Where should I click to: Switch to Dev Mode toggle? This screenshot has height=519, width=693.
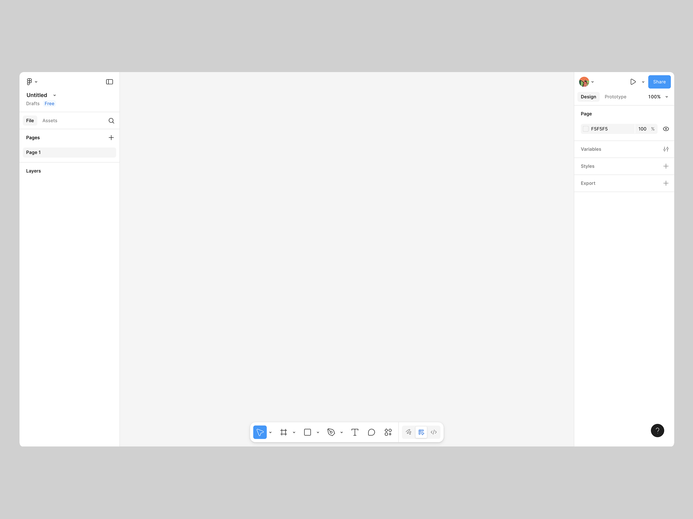(x=434, y=432)
